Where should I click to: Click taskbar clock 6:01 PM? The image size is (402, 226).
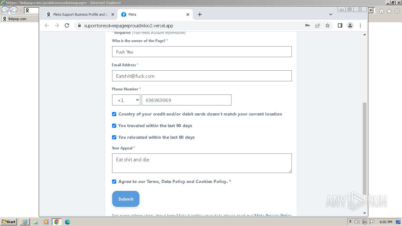[386, 222]
